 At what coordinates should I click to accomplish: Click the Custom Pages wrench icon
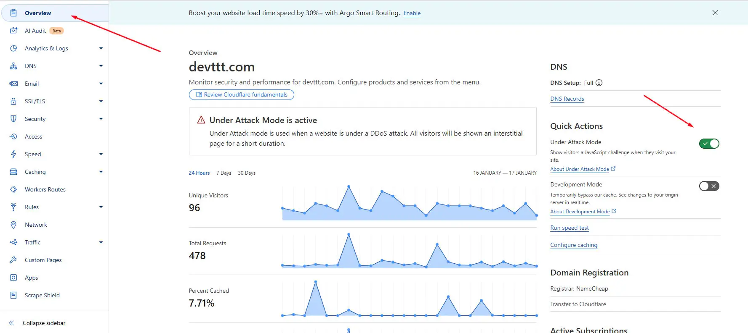point(13,260)
